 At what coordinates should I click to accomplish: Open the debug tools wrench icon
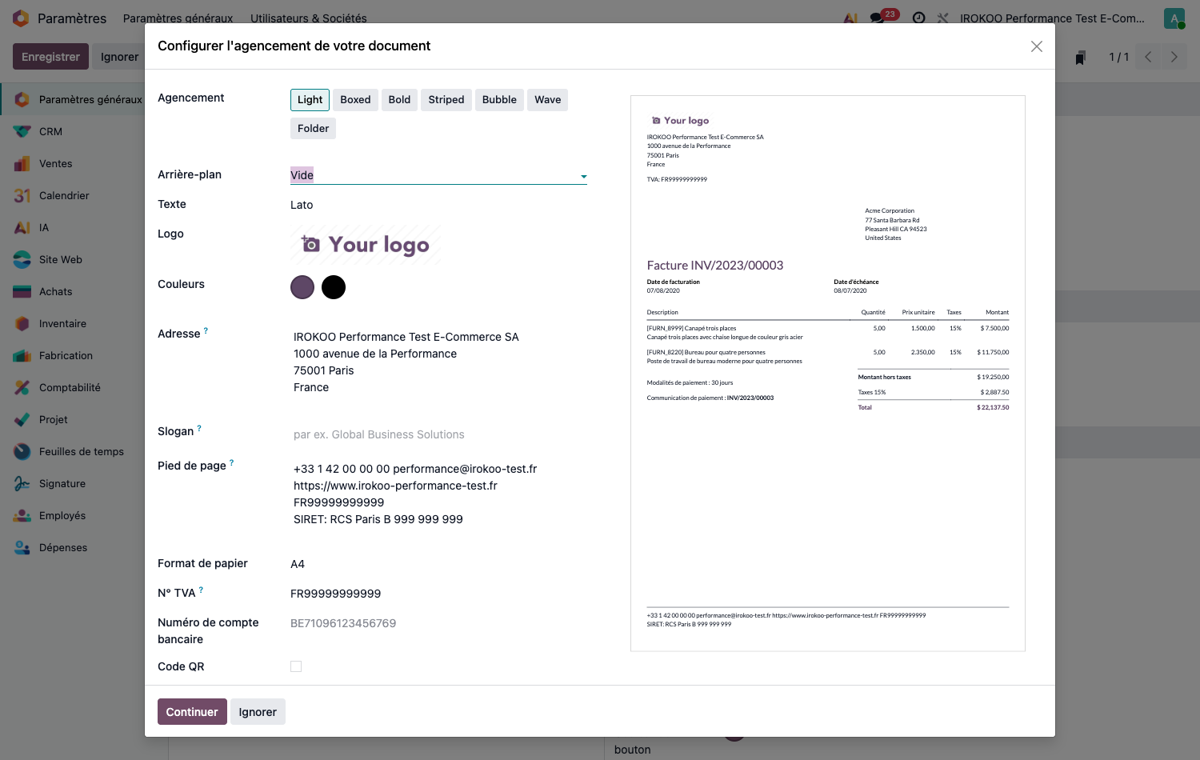pos(943,18)
